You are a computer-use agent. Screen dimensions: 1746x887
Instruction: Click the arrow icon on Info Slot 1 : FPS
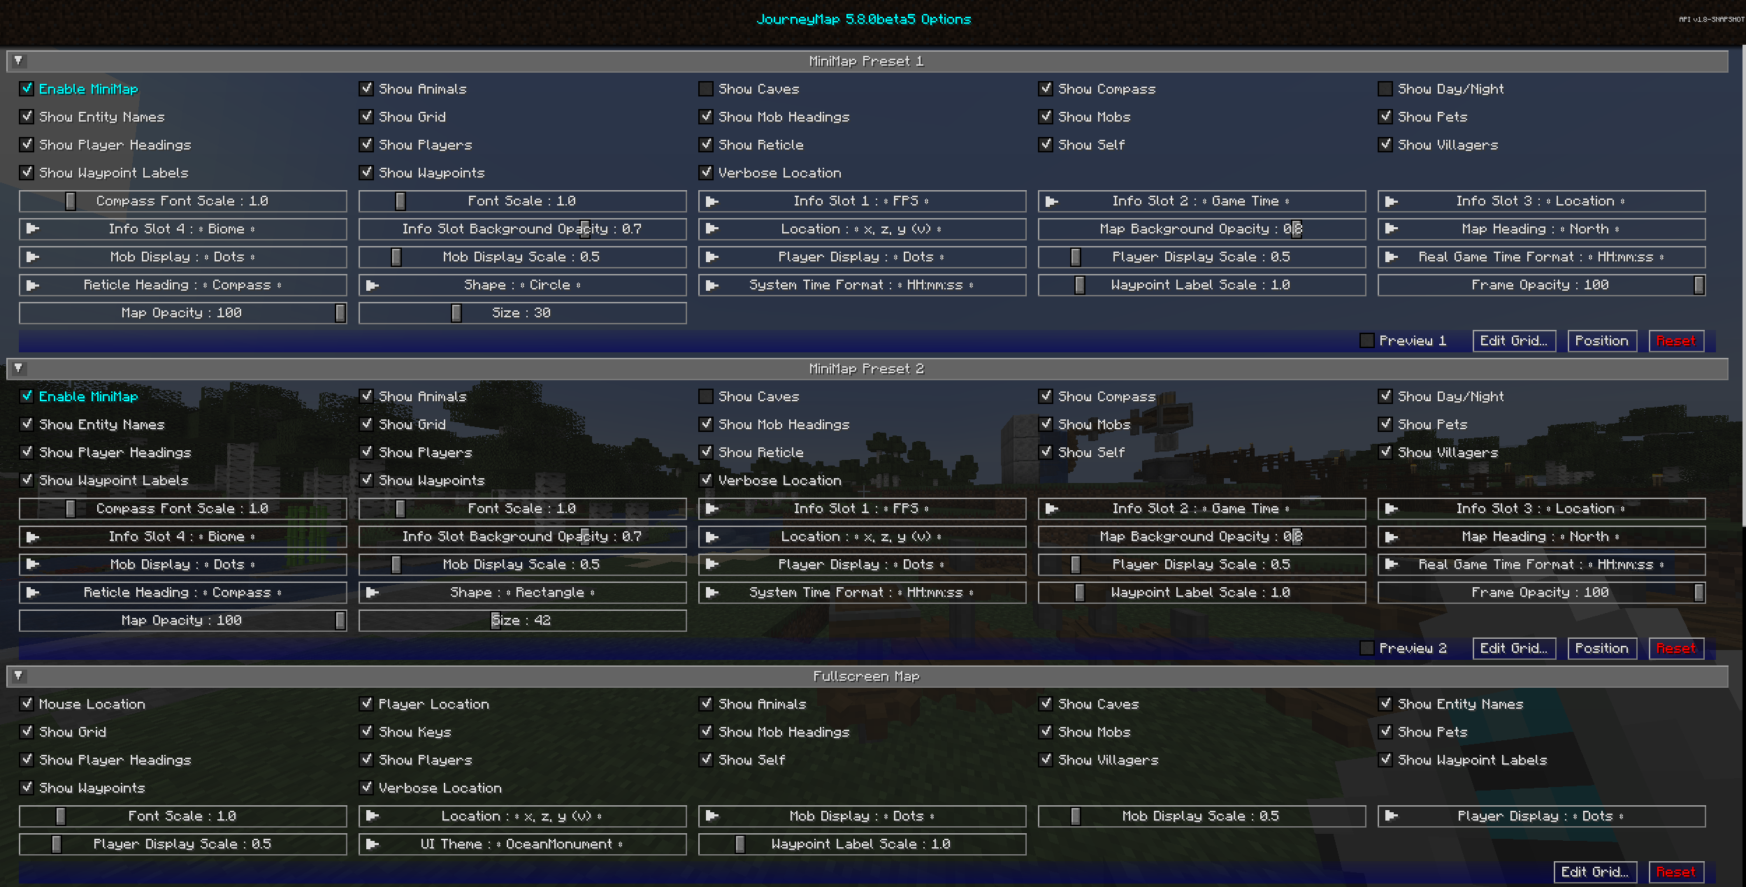[712, 201]
